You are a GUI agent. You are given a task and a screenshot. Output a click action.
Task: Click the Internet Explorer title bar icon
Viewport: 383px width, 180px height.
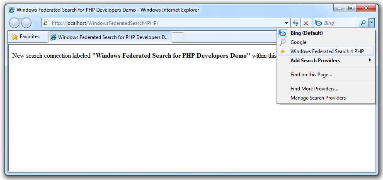tap(11, 10)
